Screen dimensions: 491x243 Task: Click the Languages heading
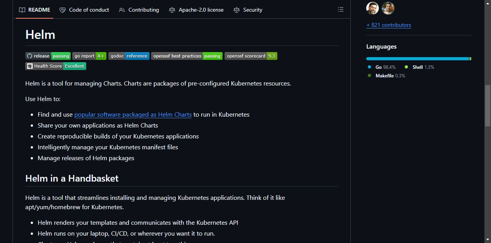[x=381, y=47]
